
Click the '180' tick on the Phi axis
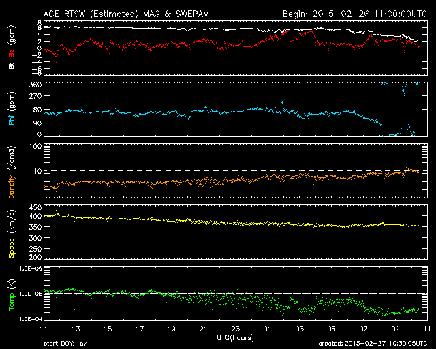point(35,110)
